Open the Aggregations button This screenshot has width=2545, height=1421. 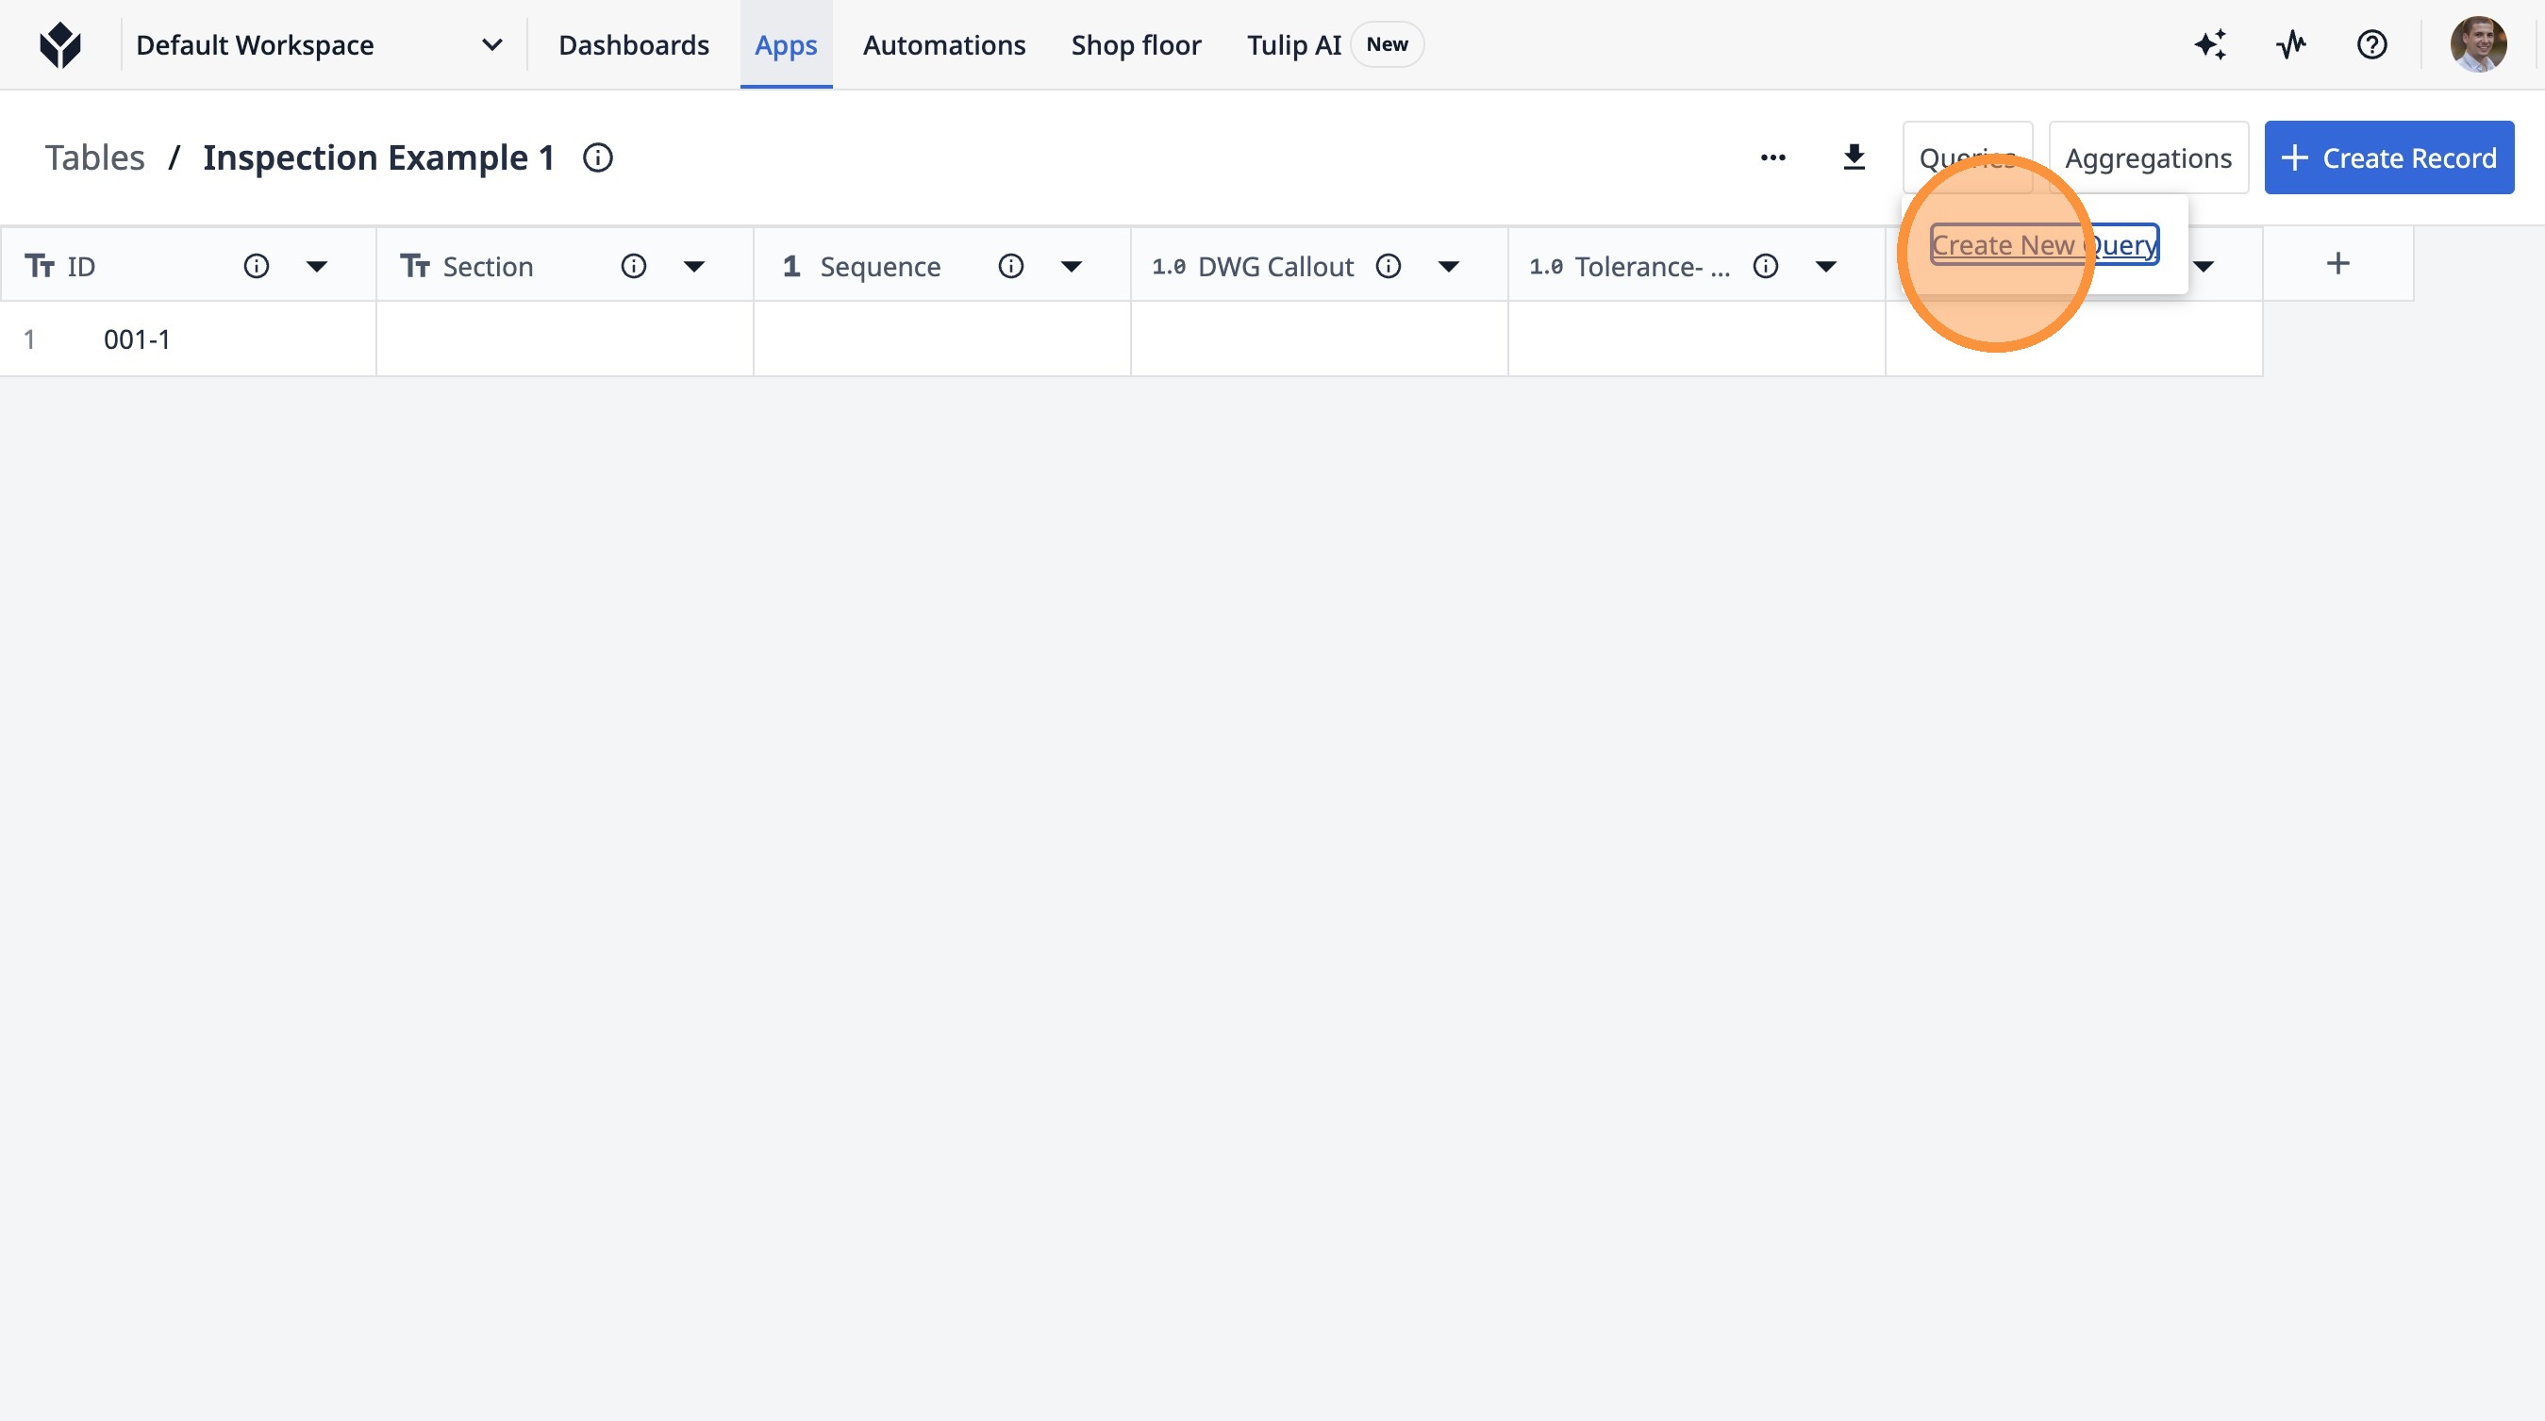click(x=2148, y=158)
